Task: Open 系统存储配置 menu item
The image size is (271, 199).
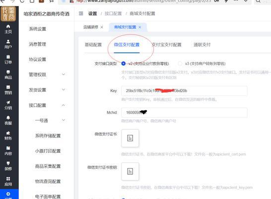Action: point(48,136)
